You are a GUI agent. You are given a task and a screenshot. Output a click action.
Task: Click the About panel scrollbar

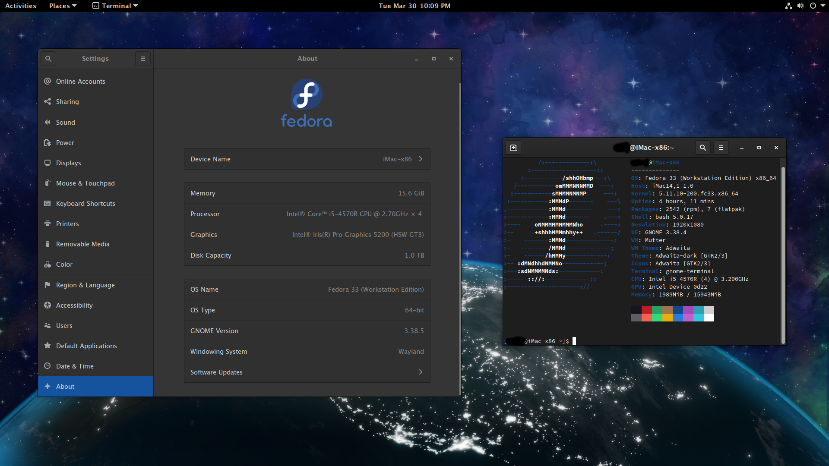(459, 239)
